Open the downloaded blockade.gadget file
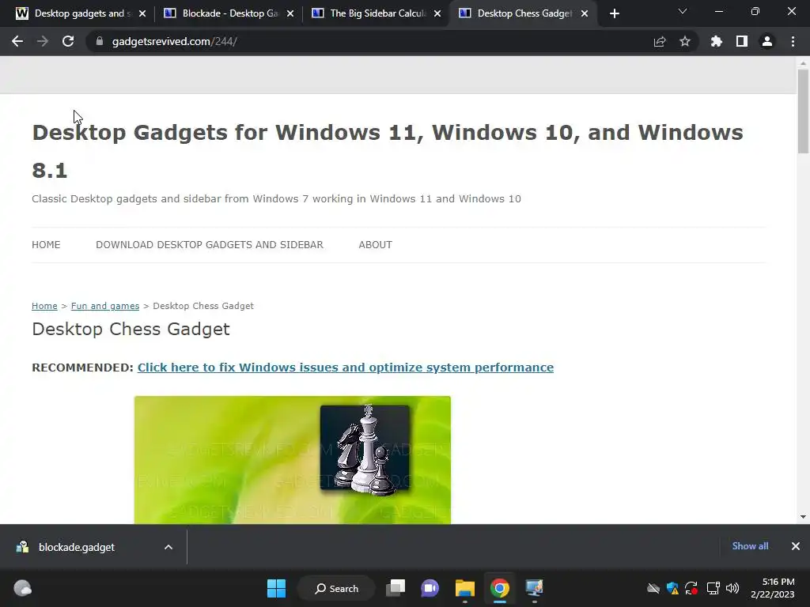810x607 pixels. coord(77,547)
